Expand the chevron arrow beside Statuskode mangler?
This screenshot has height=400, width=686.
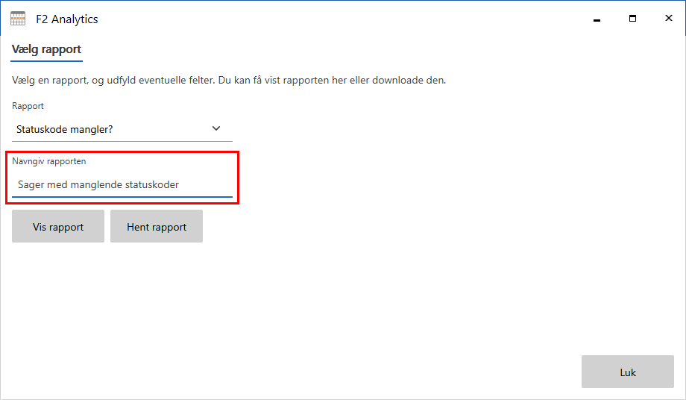216,128
